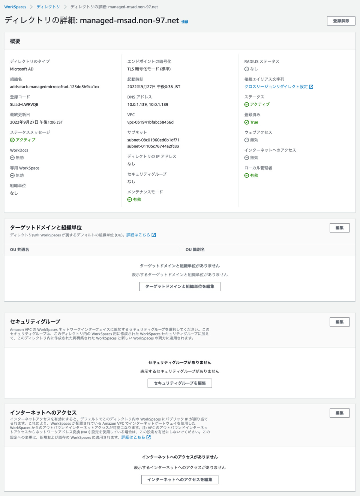Click 編集 in the セキュリティグループ section

339,322
